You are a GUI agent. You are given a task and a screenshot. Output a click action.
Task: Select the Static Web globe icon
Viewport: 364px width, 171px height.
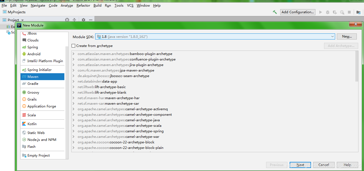coord(24,133)
